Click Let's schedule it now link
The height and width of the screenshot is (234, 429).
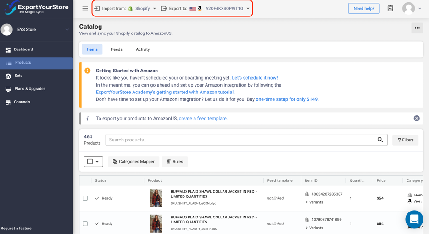(x=255, y=78)
